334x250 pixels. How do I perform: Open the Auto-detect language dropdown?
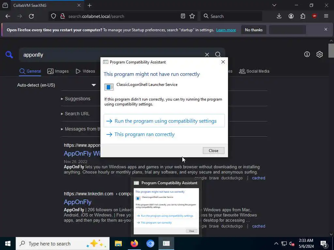tap(56, 85)
